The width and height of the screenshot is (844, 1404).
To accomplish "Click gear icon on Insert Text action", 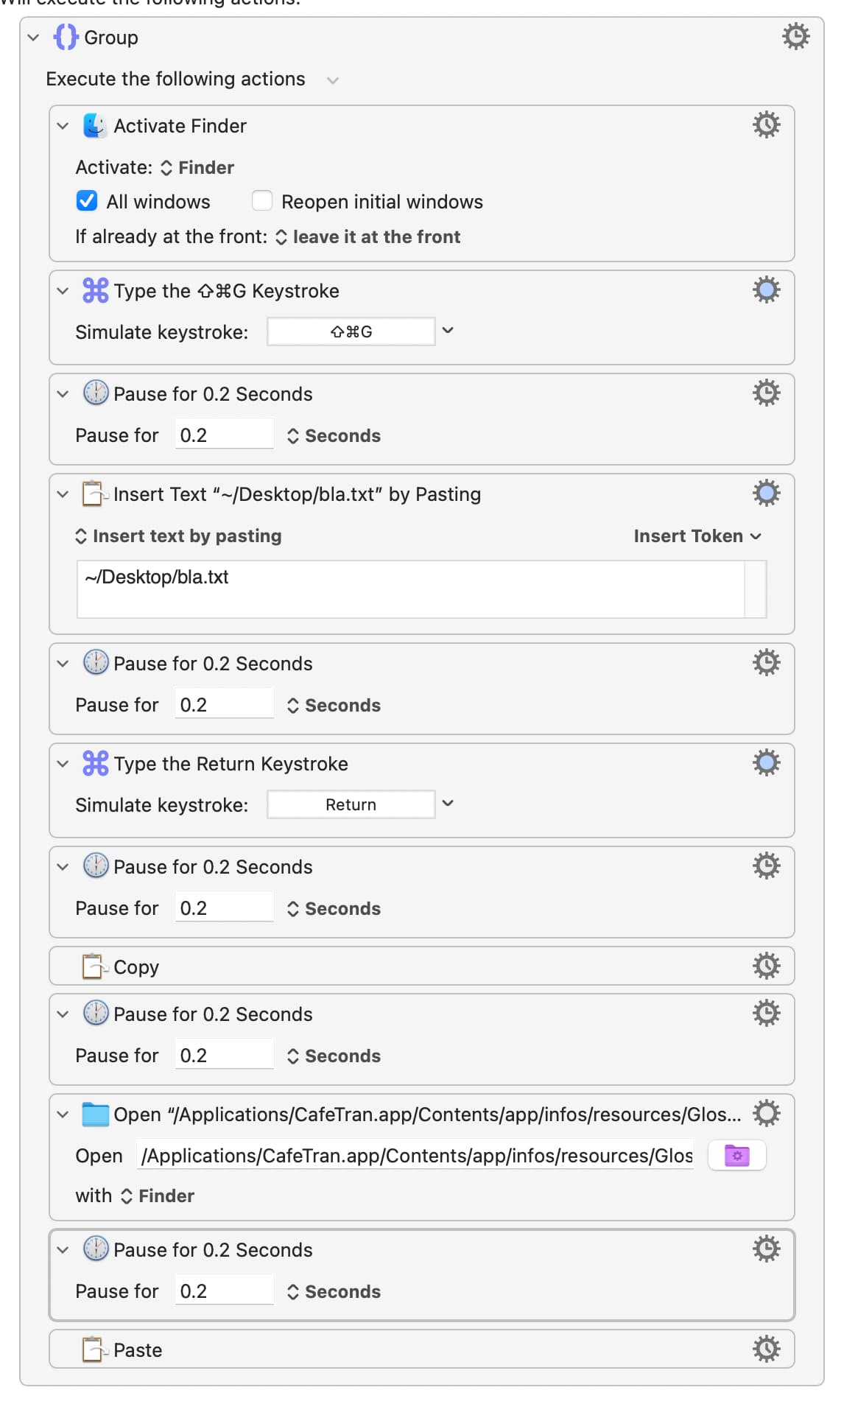I will (766, 493).
